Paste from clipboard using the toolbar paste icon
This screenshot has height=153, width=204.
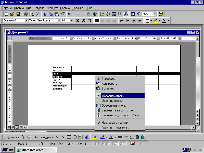coord(56,14)
